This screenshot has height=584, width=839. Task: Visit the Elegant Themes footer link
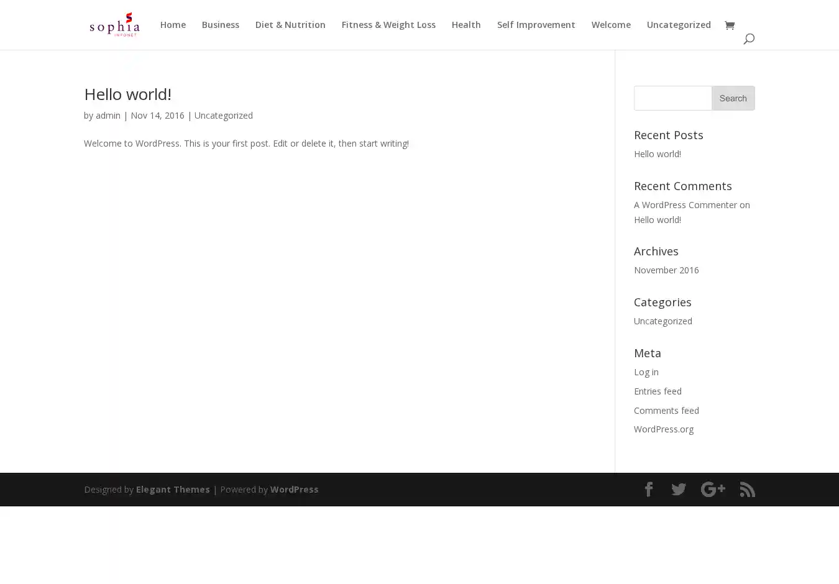(173, 490)
